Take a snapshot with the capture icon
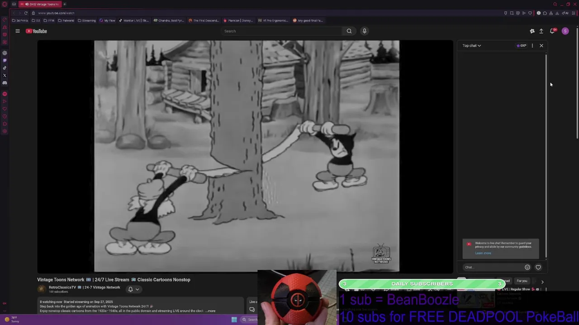This screenshot has width=579, height=325. (x=512, y=13)
